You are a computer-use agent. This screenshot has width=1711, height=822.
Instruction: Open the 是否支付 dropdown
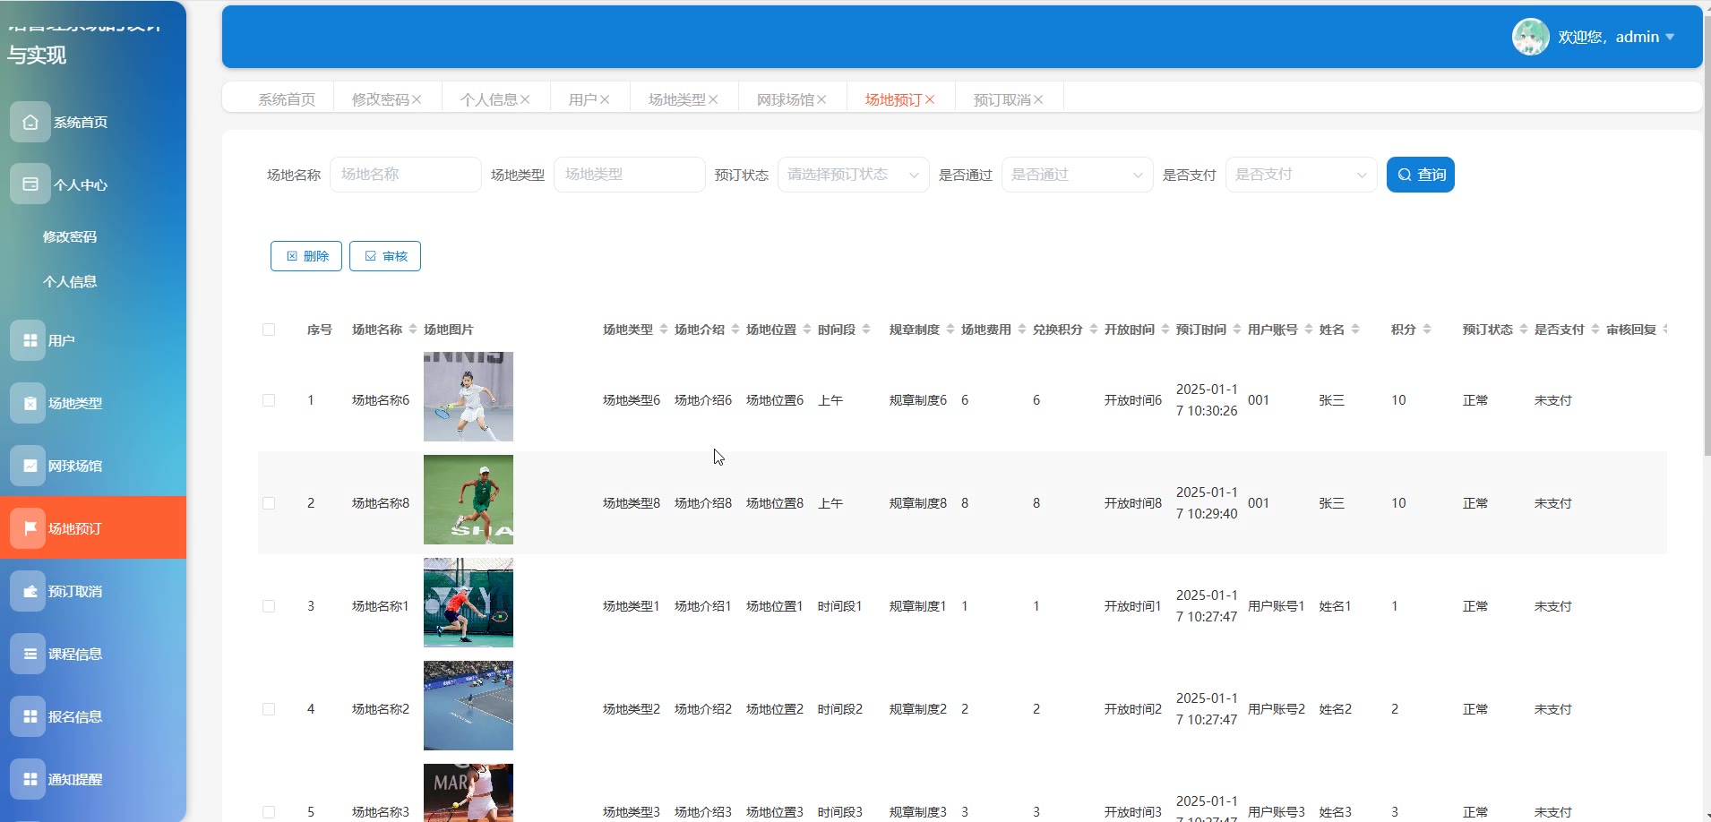[1301, 175]
